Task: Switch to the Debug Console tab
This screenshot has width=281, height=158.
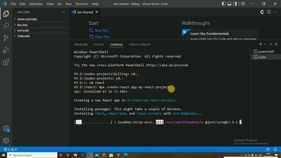Action: pyautogui.click(x=140, y=44)
